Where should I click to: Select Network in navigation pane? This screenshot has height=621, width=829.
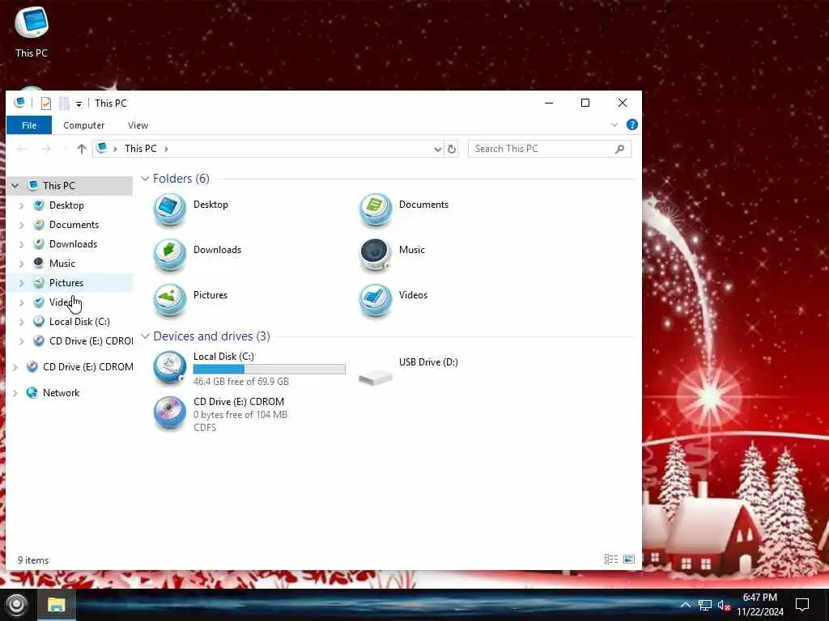(x=61, y=393)
